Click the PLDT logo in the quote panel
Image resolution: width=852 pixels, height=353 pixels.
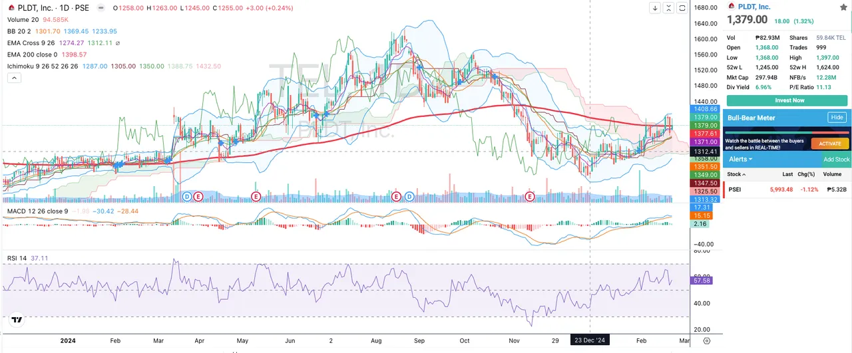pyautogui.click(x=732, y=6)
